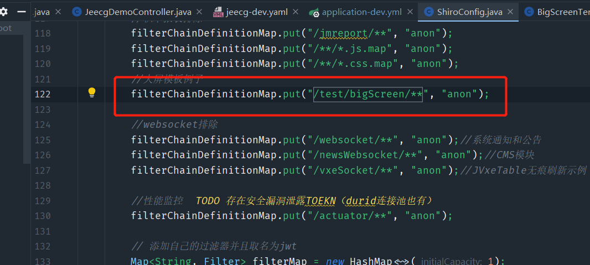Place cursor in "/test/bigScreen/**" string
Viewport: 590px width, 265px height.
pyautogui.click(x=368, y=94)
